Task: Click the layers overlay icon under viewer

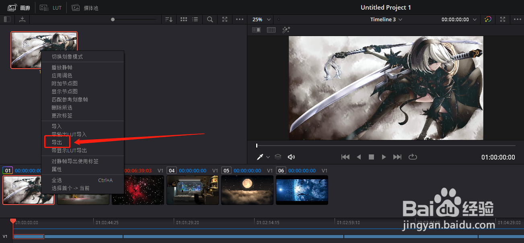Action: point(278,157)
